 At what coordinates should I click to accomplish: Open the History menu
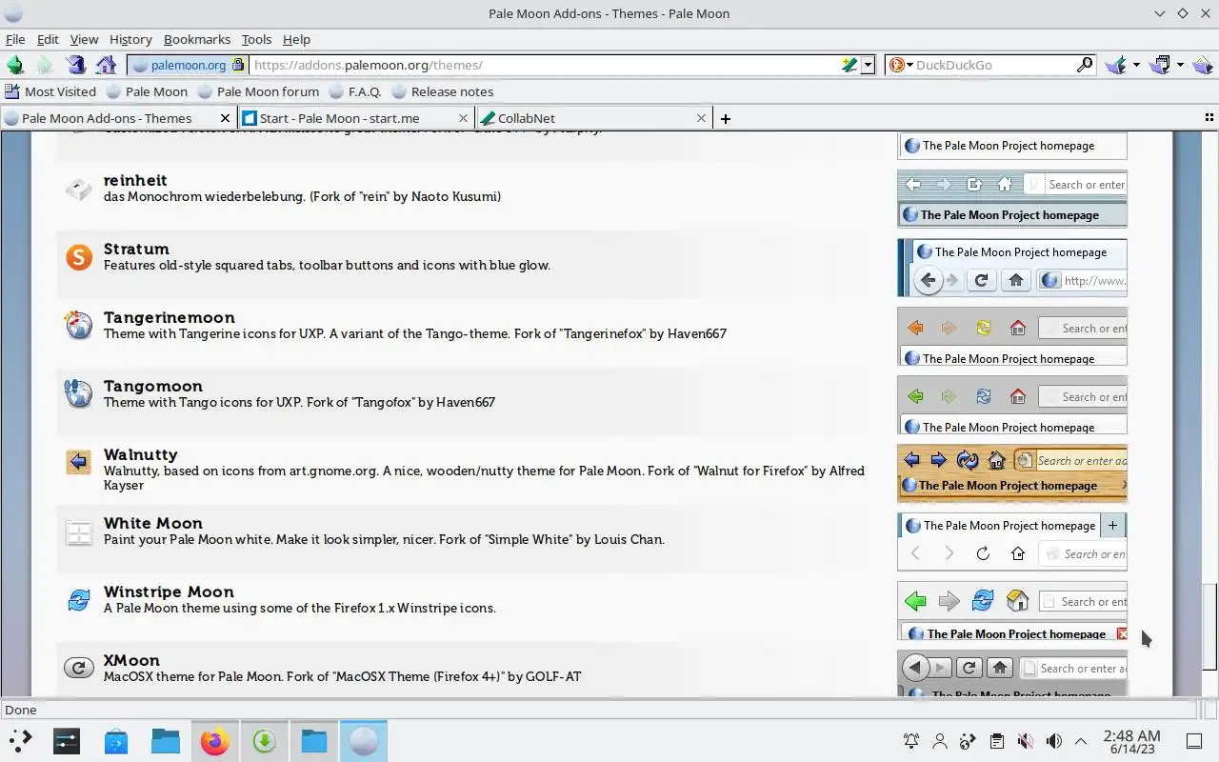tap(130, 39)
